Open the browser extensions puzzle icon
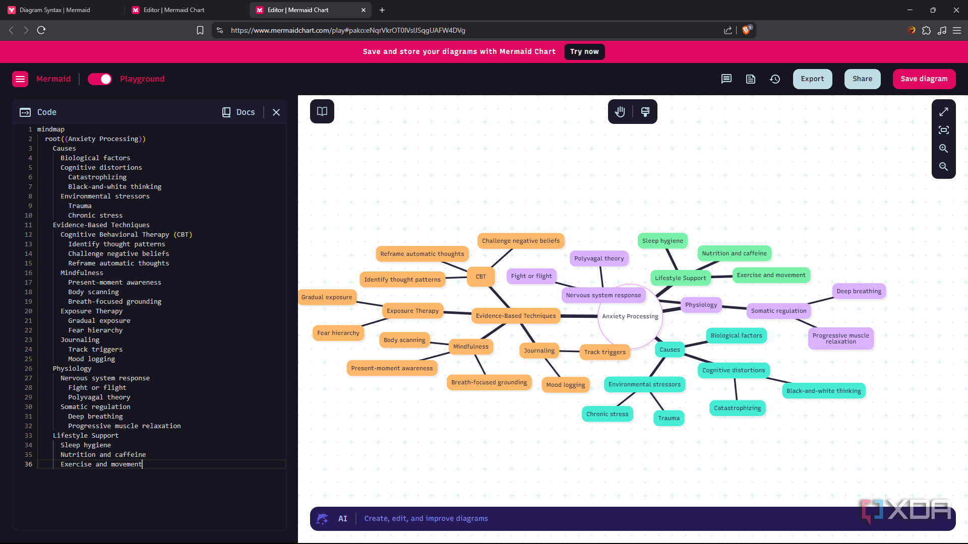 (926, 30)
